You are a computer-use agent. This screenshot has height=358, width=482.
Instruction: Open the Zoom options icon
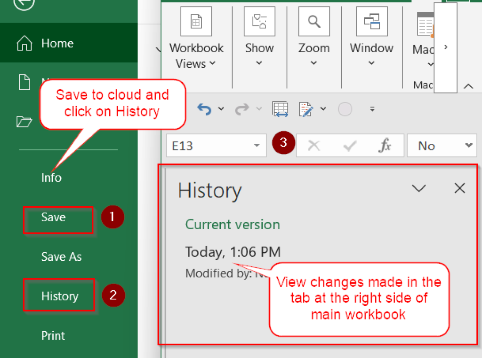click(x=313, y=21)
